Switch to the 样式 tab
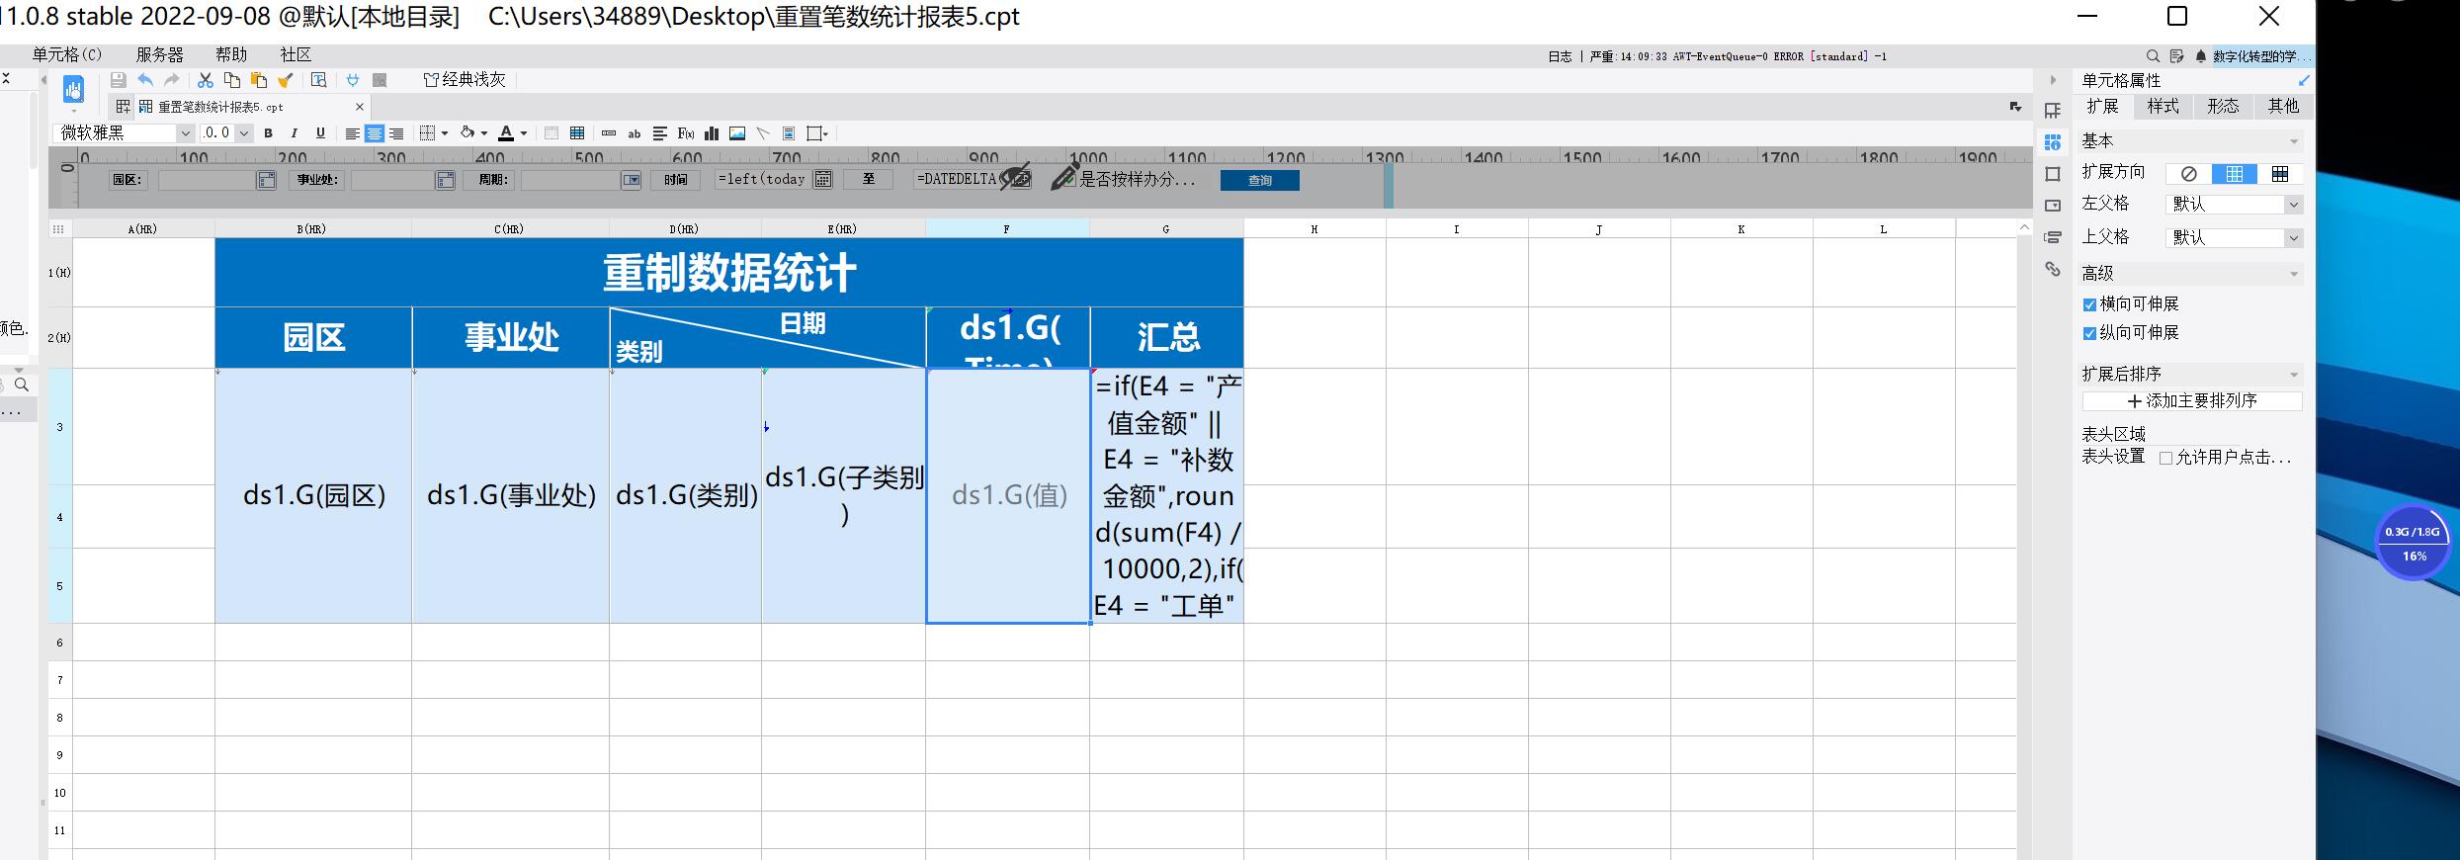 click(2163, 107)
